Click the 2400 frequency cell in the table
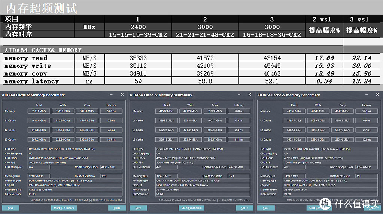383x214 pixels. [138, 27]
